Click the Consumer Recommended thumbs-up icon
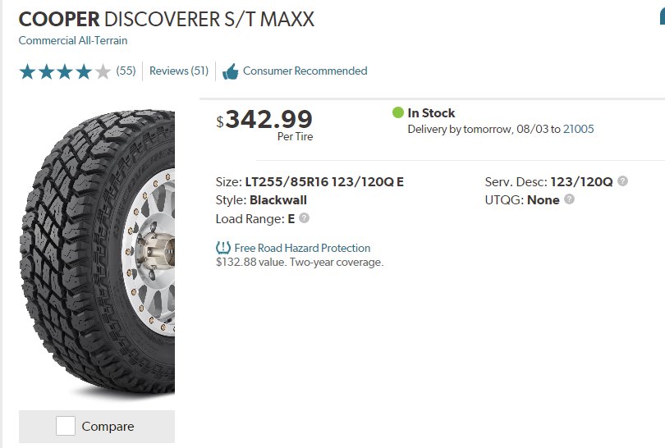 [231, 71]
